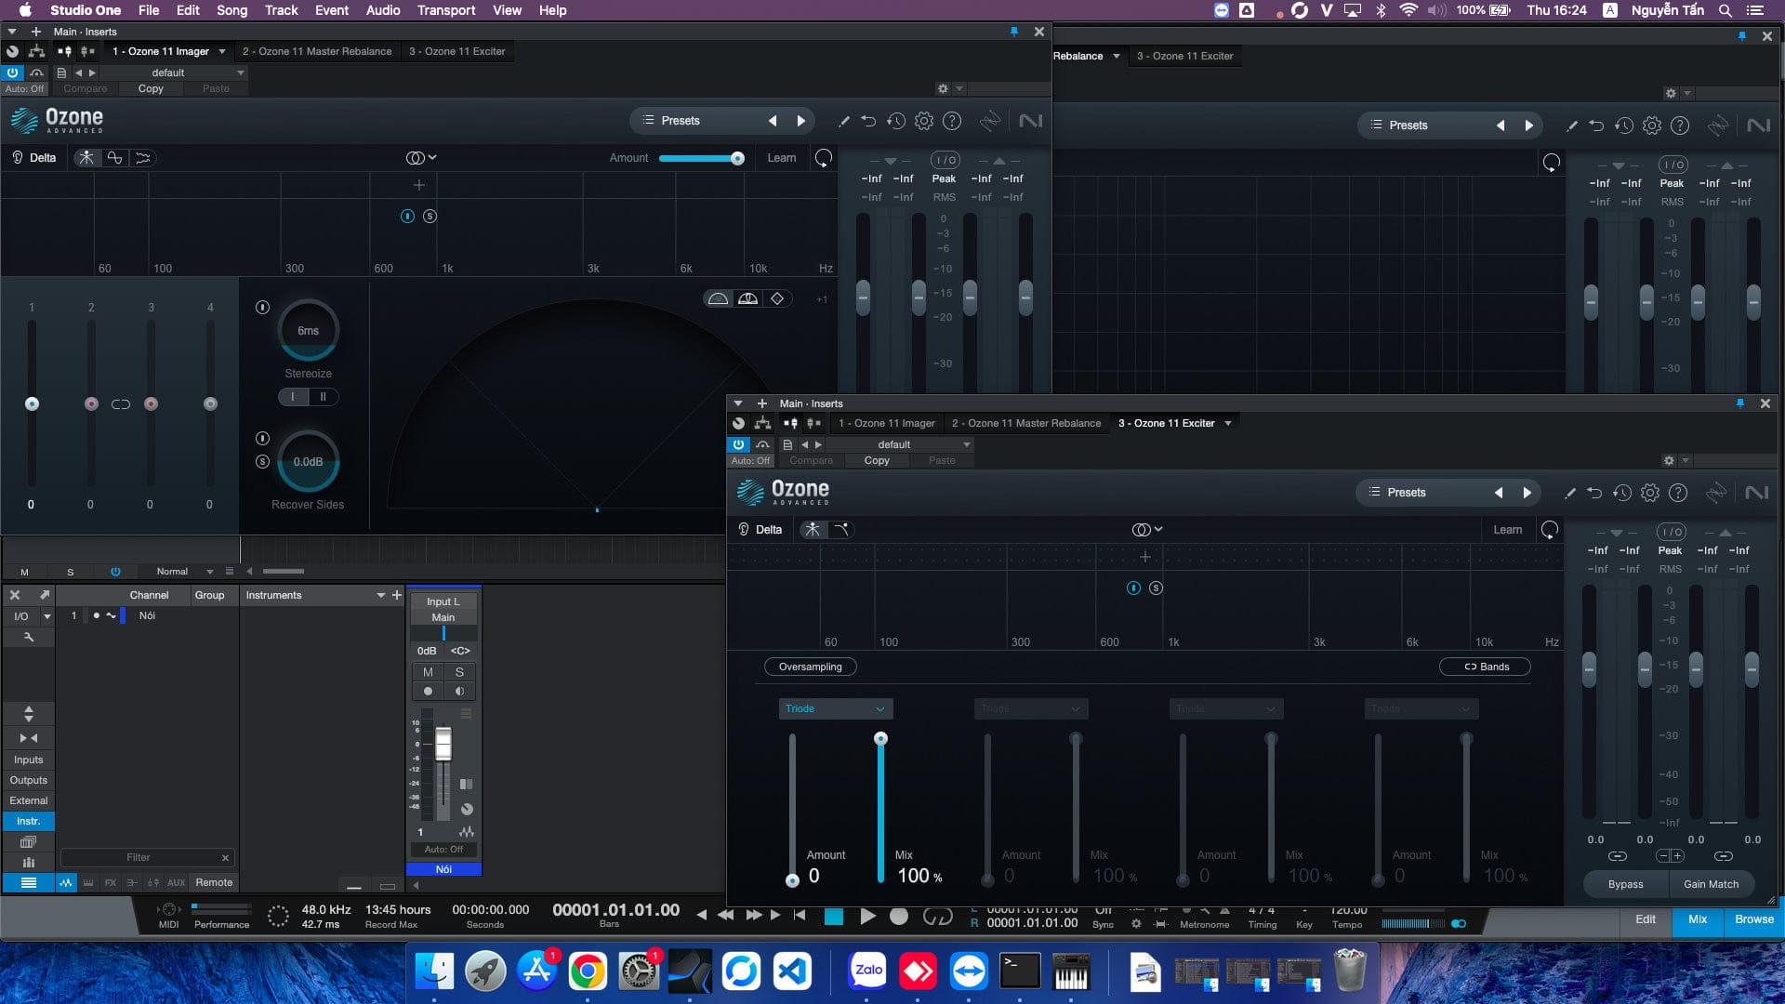Screen dimensions: 1785x1004
Task: Click the Bands link button in the Exciter
Action: tap(1485, 667)
